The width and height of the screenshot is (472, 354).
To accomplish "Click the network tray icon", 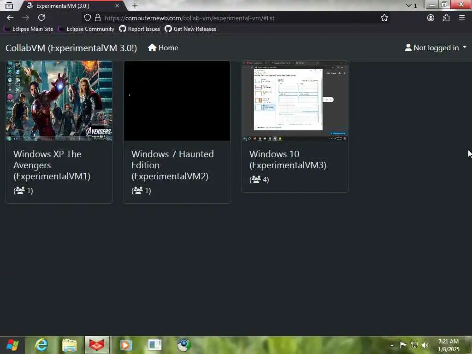I will pyautogui.click(x=414, y=345).
